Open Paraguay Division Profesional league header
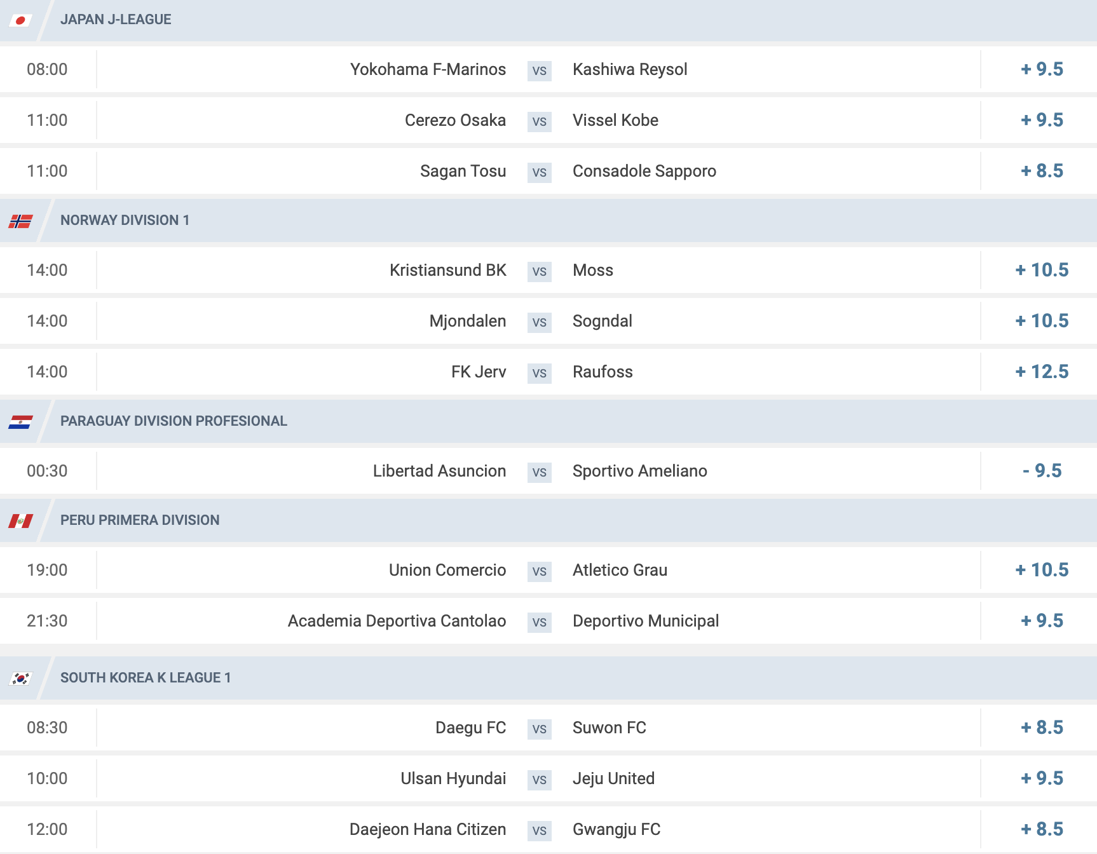The height and width of the screenshot is (854, 1097). (x=174, y=421)
